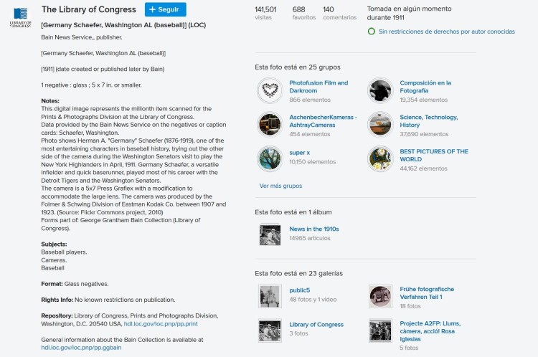Viewport: 538px width, 357px height.
Task: Open Library of Congress gallery thumbnail
Action: point(270,330)
